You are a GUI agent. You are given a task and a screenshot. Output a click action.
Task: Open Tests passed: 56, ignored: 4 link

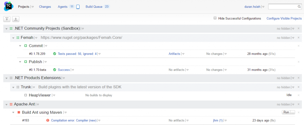coord(77,54)
